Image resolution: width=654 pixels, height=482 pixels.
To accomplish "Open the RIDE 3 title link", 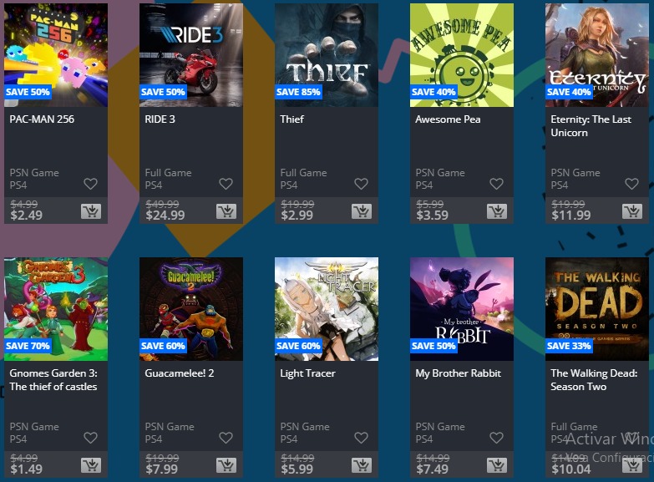I will tap(160, 119).
